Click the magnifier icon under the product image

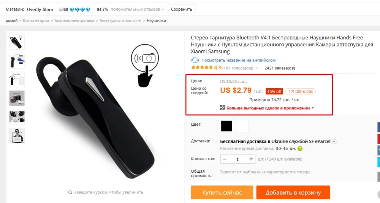coord(70,192)
